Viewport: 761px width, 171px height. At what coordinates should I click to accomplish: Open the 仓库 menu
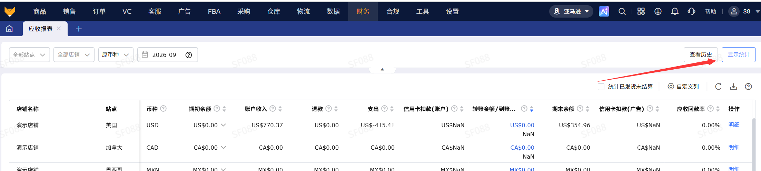(x=274, y=11)
